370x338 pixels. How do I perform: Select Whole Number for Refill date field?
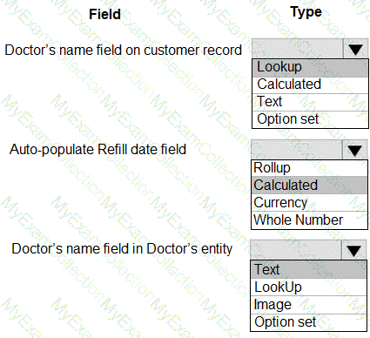click(x=309, y=220)
